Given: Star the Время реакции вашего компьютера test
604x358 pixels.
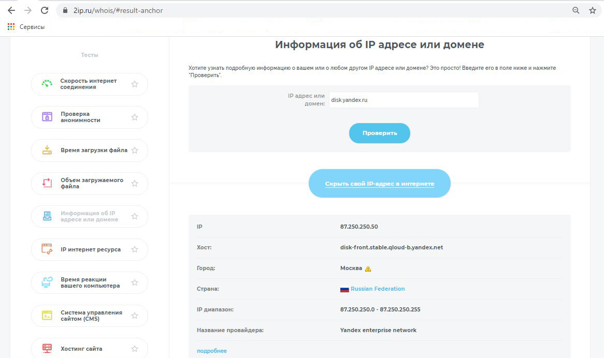Looking at the screenshot, I should 135,282.
